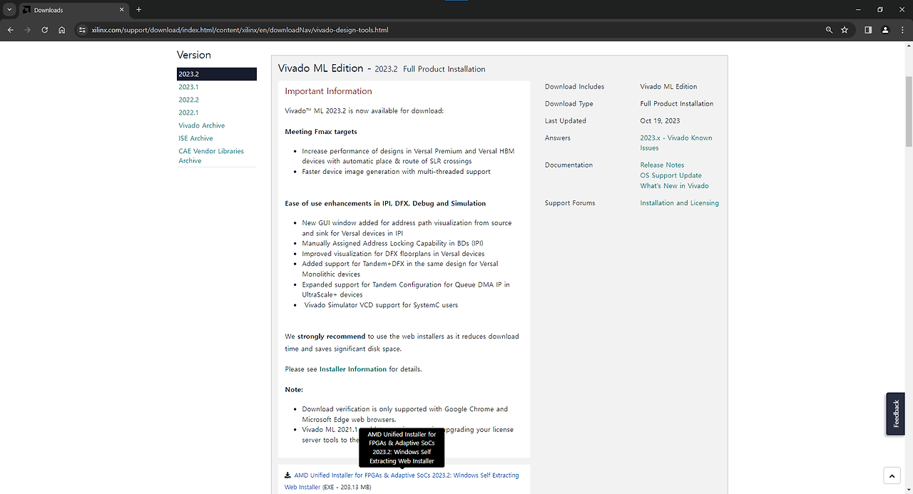Select version 2022.1
This screenshot has height=494, width=913.
coord(188,113)
